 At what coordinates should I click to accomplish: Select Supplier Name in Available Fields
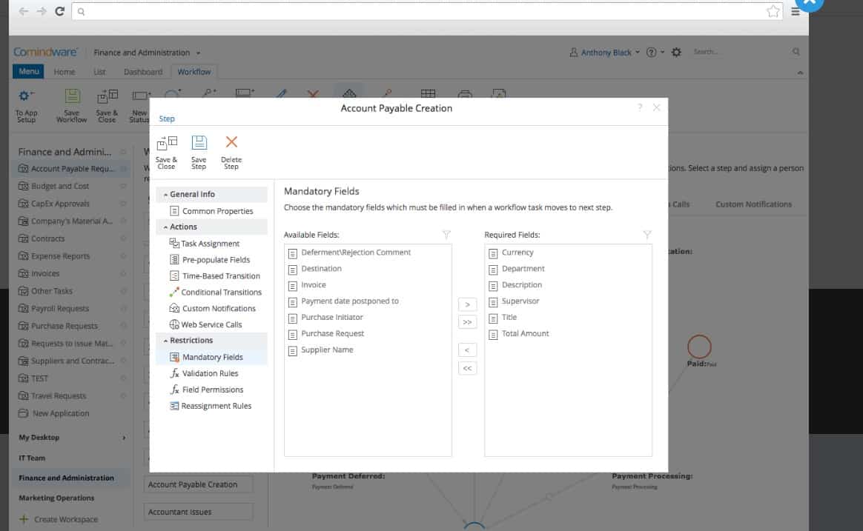327,350
